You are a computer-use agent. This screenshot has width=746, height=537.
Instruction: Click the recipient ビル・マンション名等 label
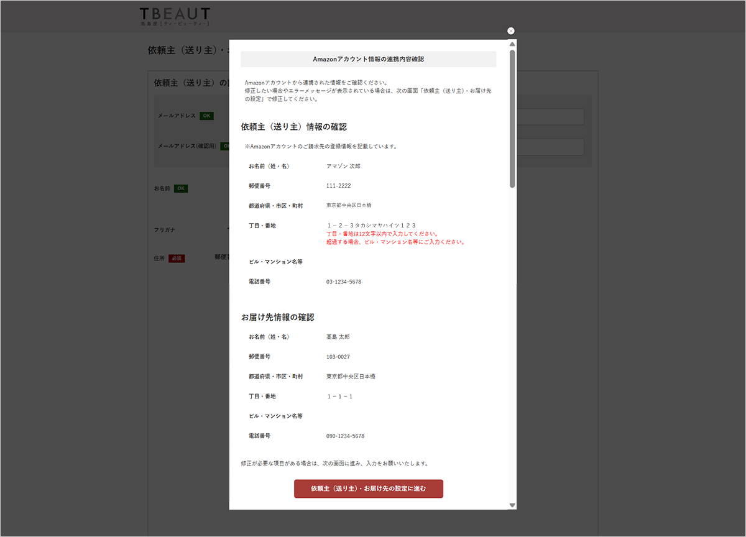(x=275, y=416)
